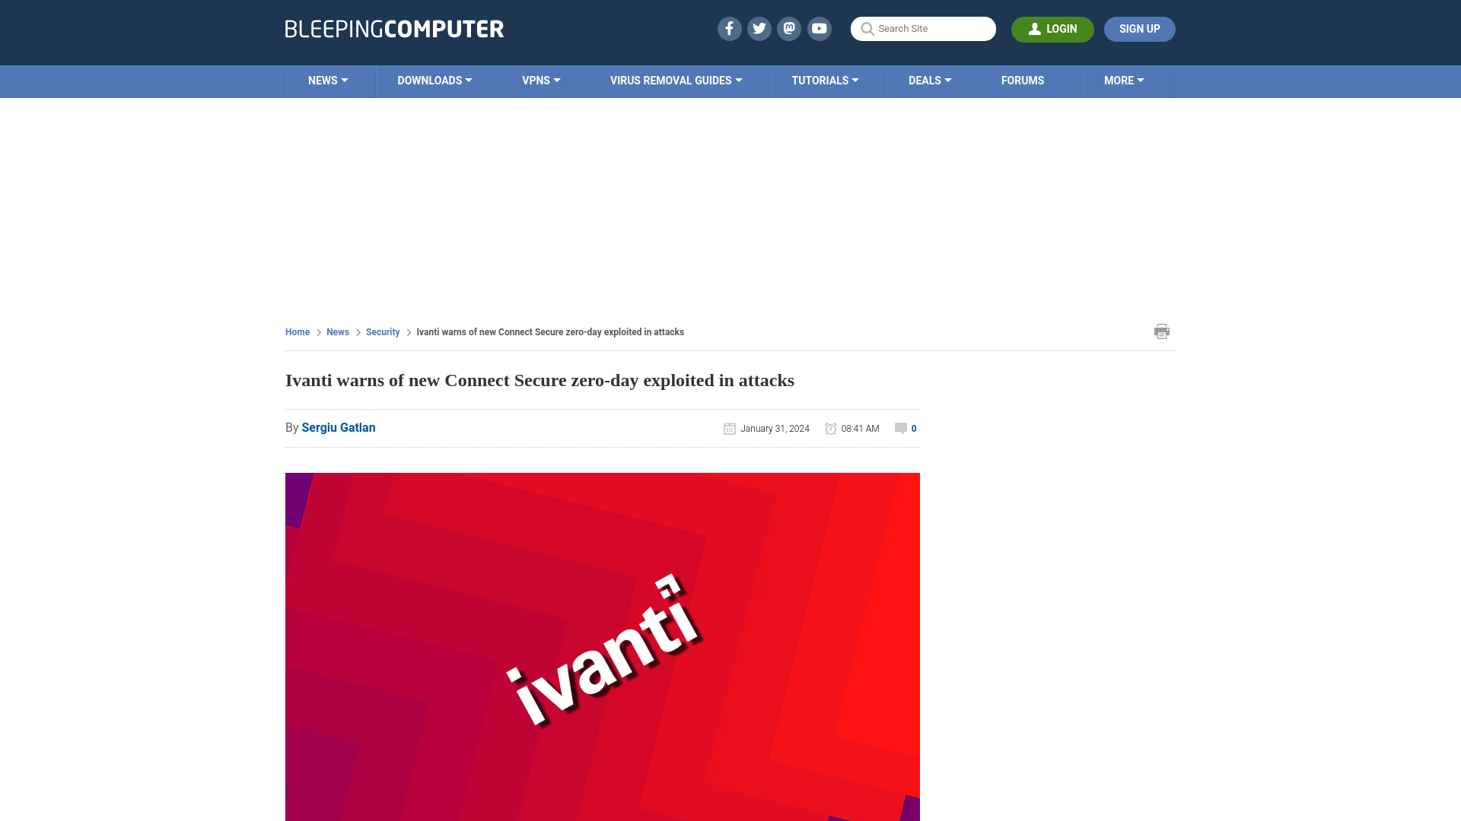Viewport: 1461px width, 821px height.
Task: Click the calendar date icon
Action: click(730, 428)
